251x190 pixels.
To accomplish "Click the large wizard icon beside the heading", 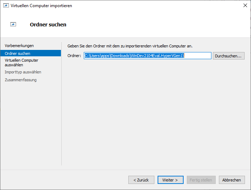I will pos(13,25).
